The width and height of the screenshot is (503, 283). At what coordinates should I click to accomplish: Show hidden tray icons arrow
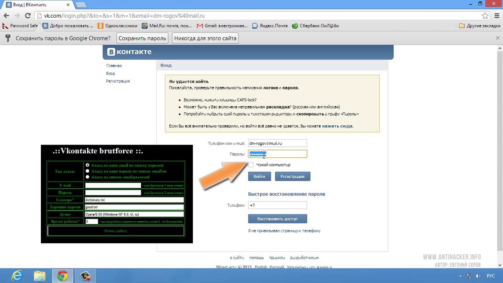[461, 276]
